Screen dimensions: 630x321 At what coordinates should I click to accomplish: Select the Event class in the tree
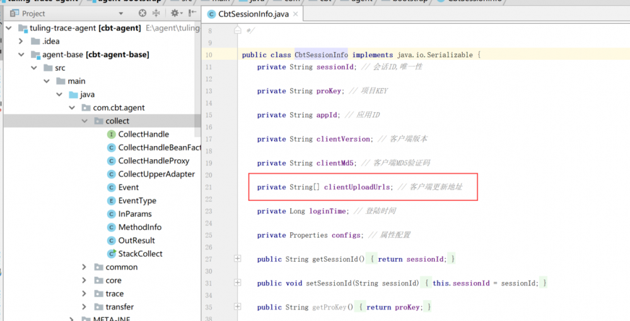pyautogui.click(x=128, y=187)
